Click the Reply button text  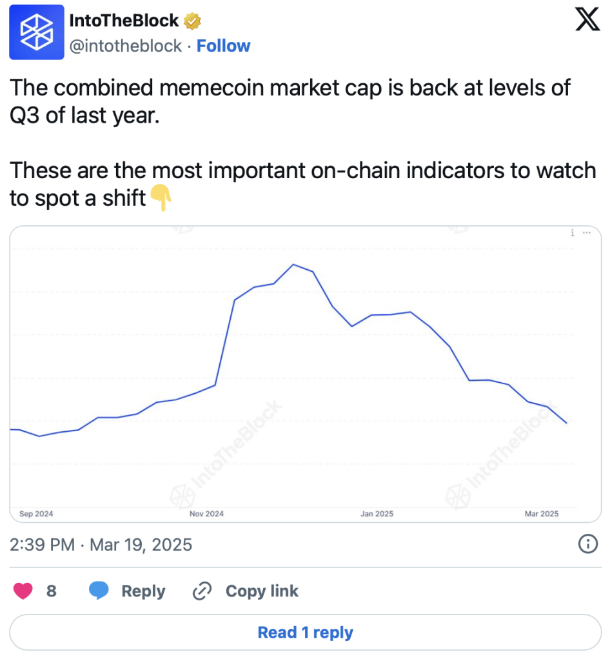point(143,591)
